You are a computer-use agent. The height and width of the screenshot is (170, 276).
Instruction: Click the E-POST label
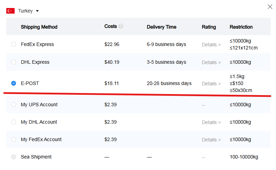30,83
